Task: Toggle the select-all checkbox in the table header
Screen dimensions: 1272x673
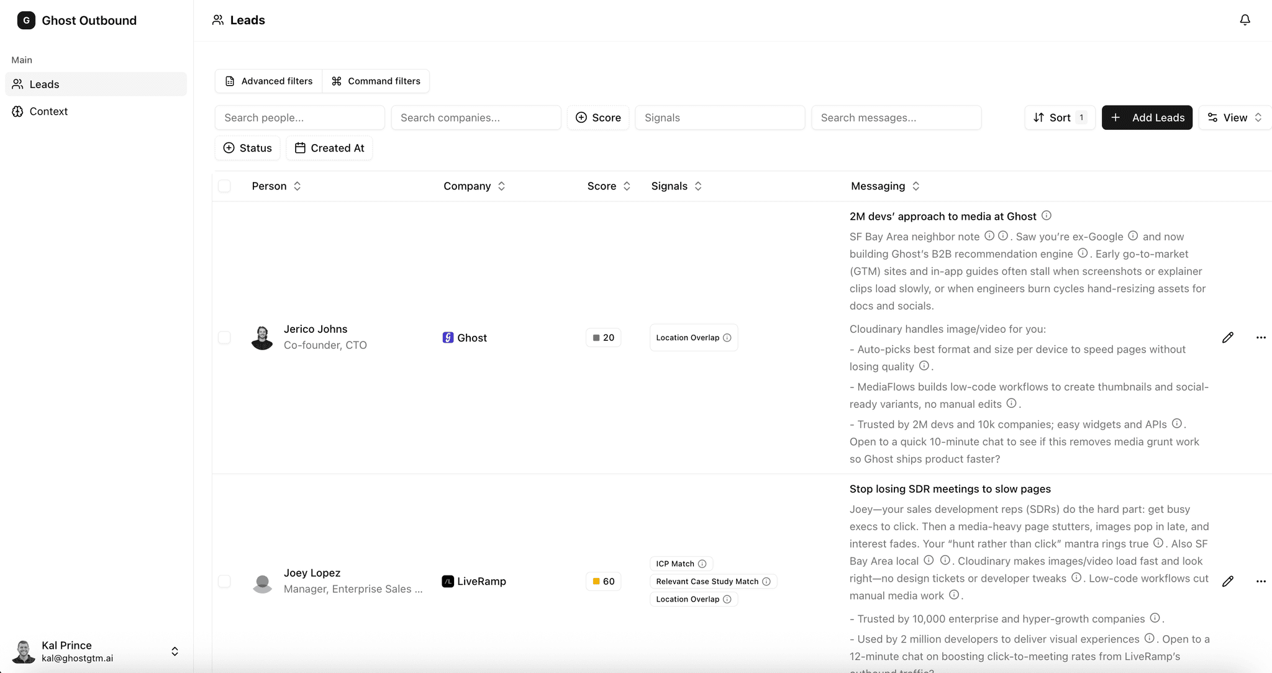Action: pyautogui.click(x=224, y=186)
